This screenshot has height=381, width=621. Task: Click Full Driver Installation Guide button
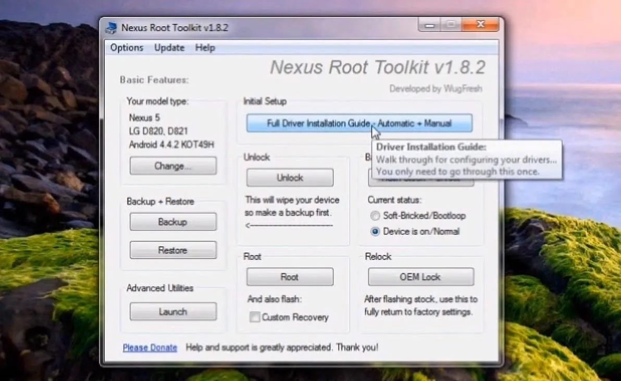[359, 123]
